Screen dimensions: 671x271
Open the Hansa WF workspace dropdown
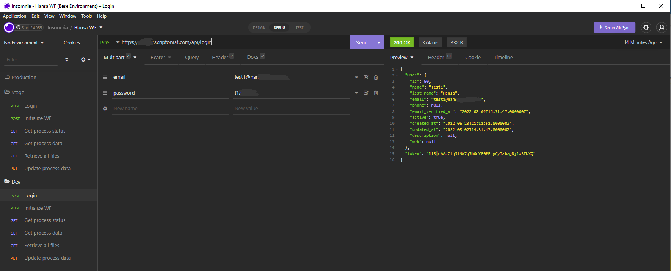pos(88,27)
